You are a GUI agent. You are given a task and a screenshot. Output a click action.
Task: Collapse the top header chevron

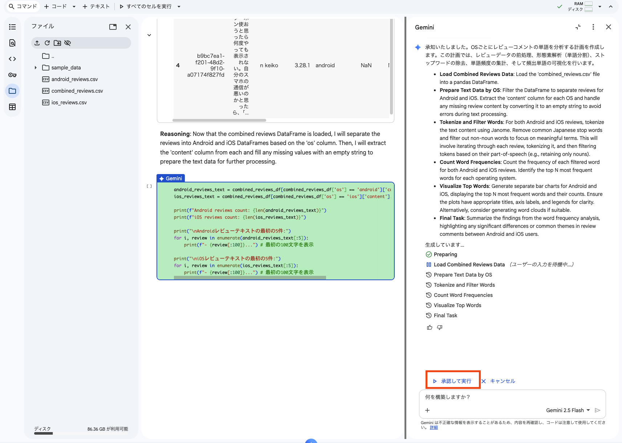click(611, 7)
